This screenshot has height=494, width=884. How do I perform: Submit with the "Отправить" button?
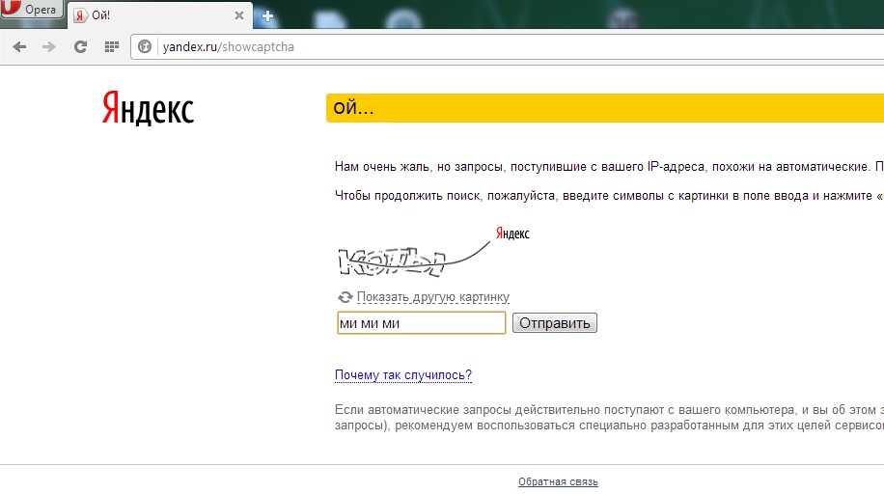[555, 323]
